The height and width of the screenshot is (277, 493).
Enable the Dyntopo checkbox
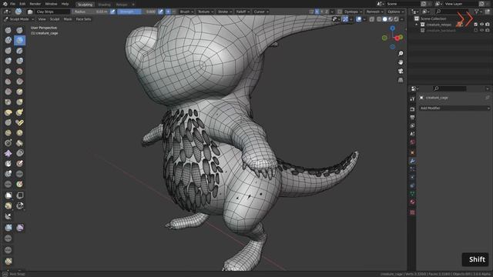click(x=340, y=12)
